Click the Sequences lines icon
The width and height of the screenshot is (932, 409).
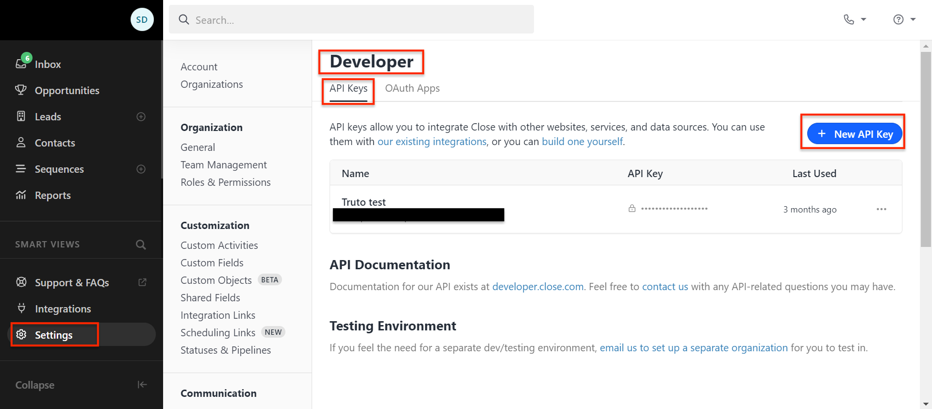pyautogui.click(x=21, y=168)
